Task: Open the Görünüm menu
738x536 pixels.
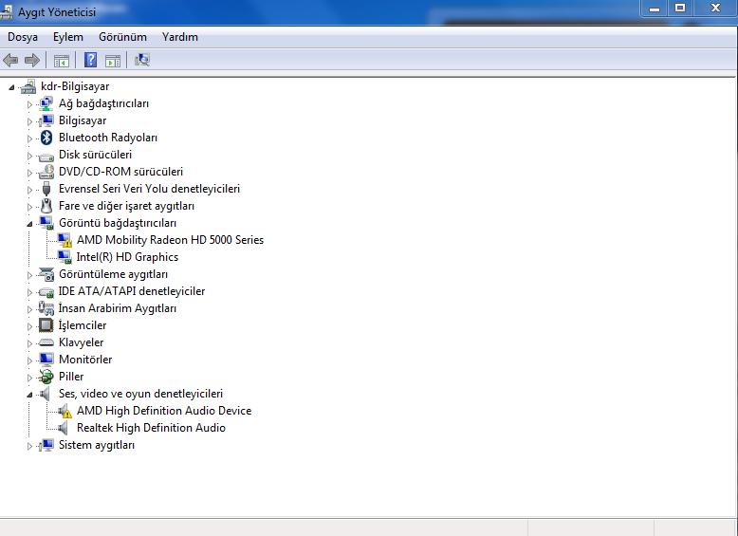Action: coord(122,37)
